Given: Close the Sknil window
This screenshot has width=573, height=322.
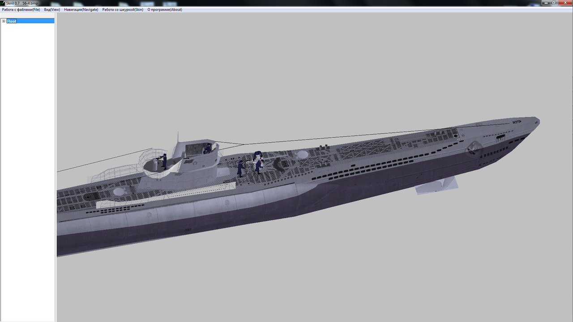Looking at the screenshot, I should pyautogui.click(x=565, y=3).
